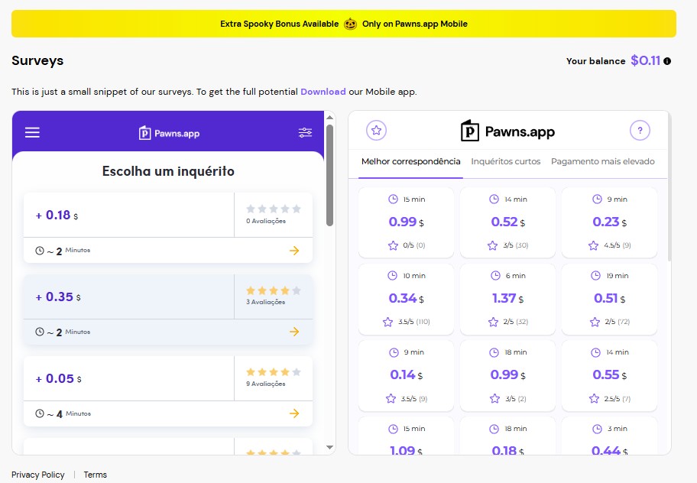This screenshot has height=483, width=697.
Task: Click the arrow on the +0.05 survey
Action: click(294, 413)
